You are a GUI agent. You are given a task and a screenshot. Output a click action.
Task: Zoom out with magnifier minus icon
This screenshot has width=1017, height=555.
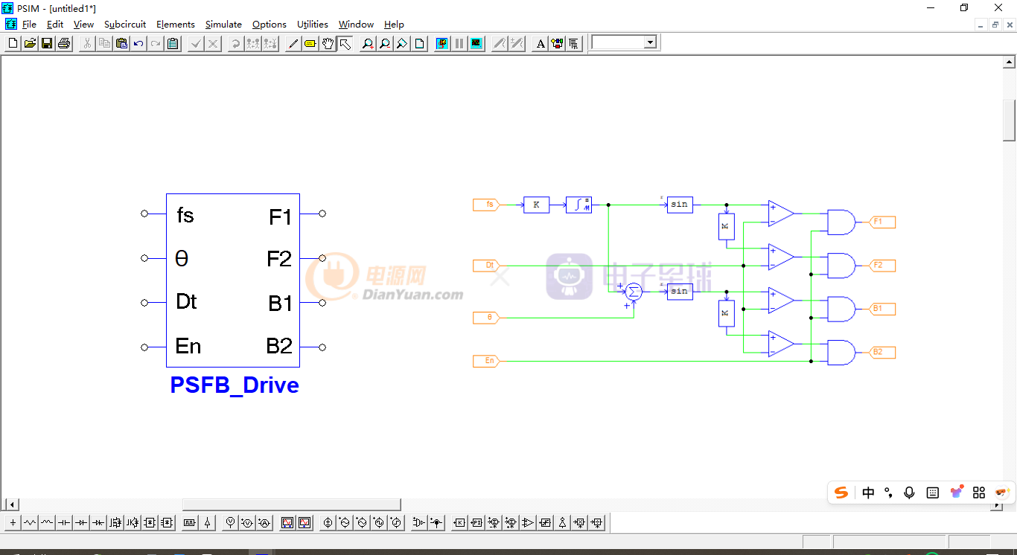pyautogui.click(x=385, y=44)
